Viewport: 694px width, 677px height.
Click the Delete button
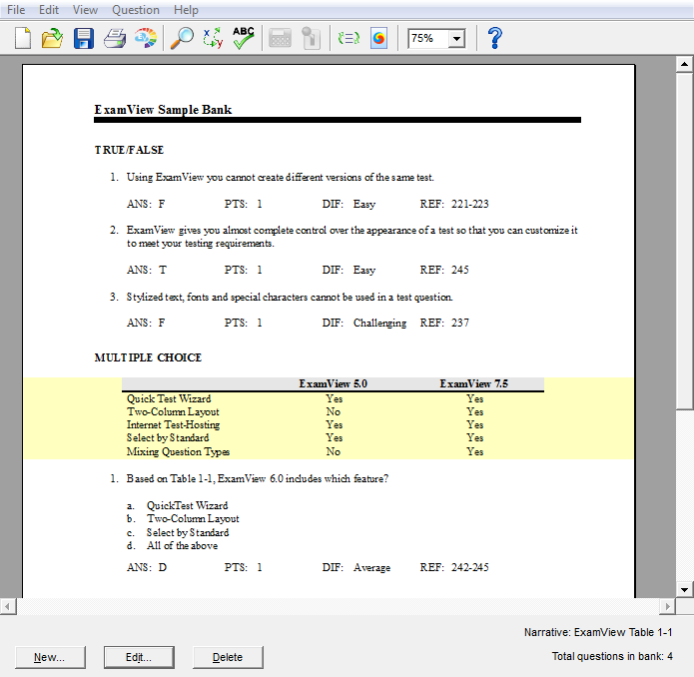click(228, 657)
